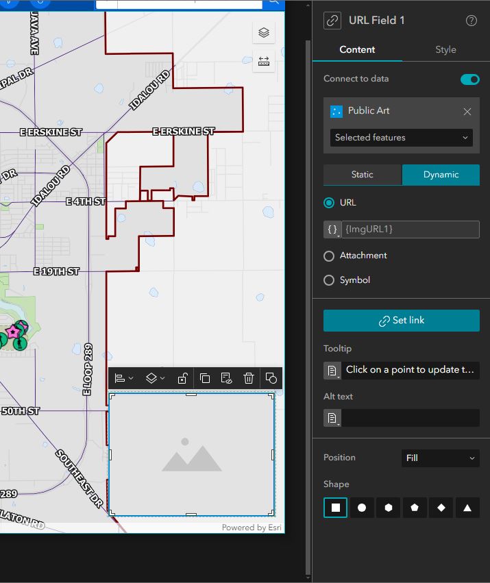The height and width of the screenshot is (583, 490).
Task: Click the Powered by Esri attribution
Action: point(252,528)
